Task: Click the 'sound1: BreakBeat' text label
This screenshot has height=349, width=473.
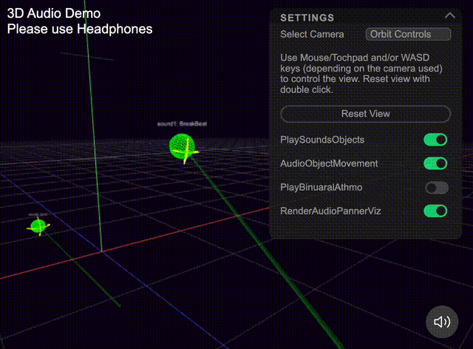Action: click(183, 123)
